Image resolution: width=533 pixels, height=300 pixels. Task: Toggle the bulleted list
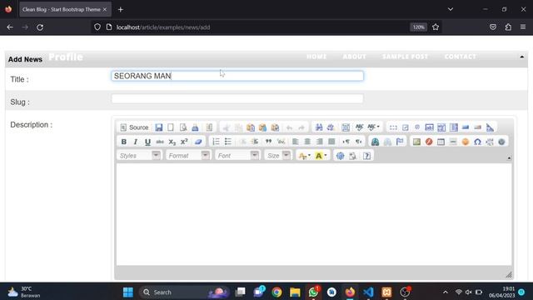pyautogui.click(x=227, y=142)
